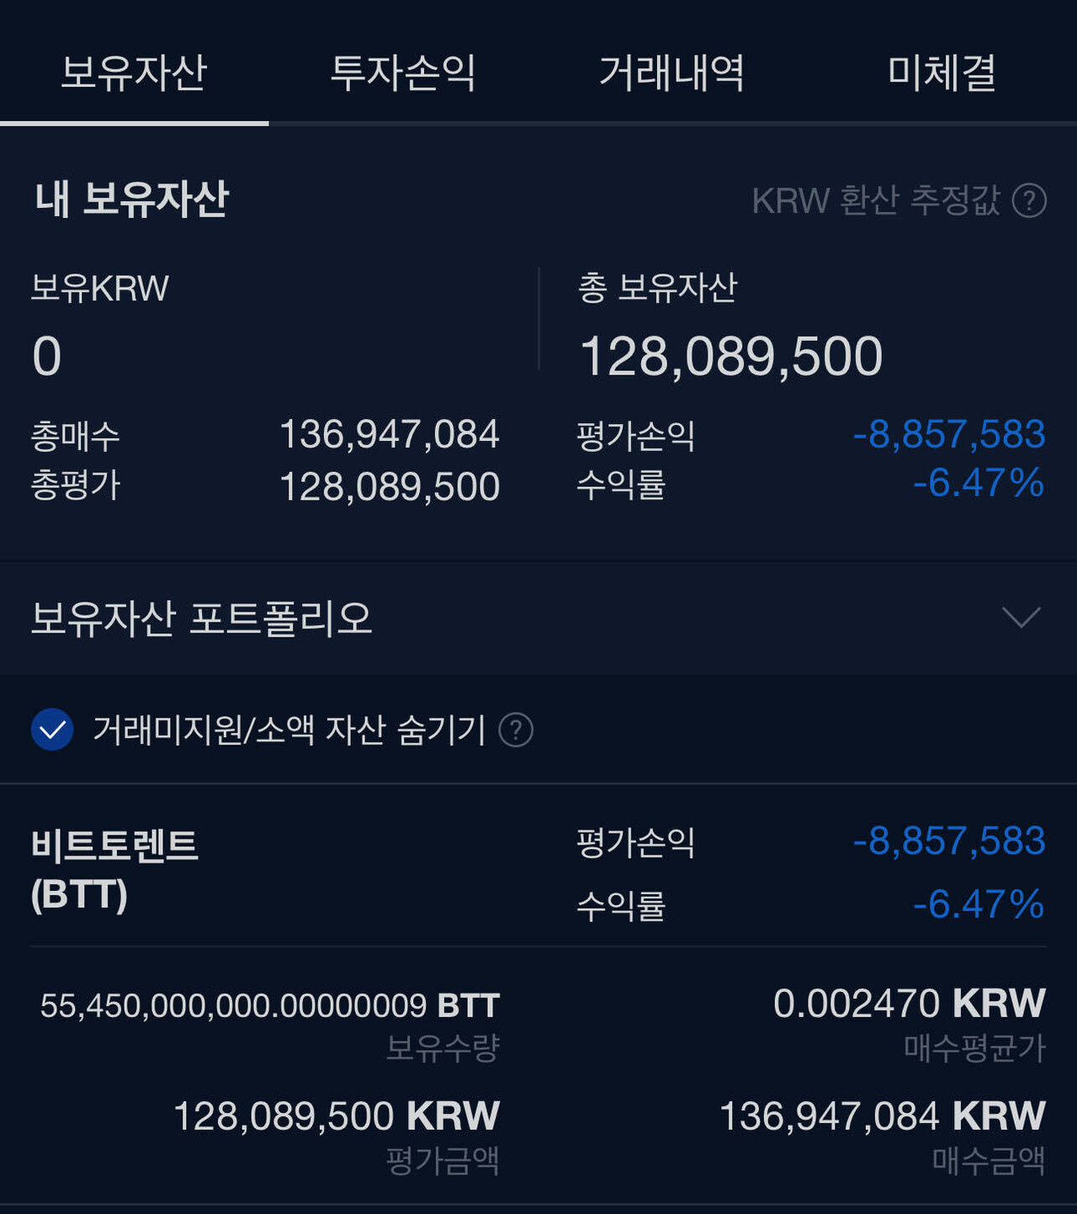Click the 매수평균가 value 0.002470 KRW
The height and width of the screenshot is (1214, 1077).
(907, 1004)
